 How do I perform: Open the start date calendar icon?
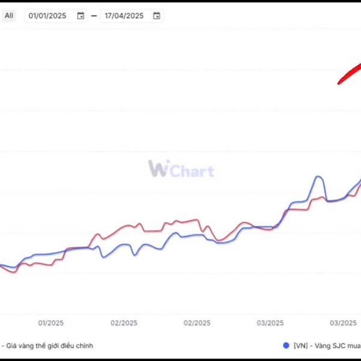click(81, 16)
